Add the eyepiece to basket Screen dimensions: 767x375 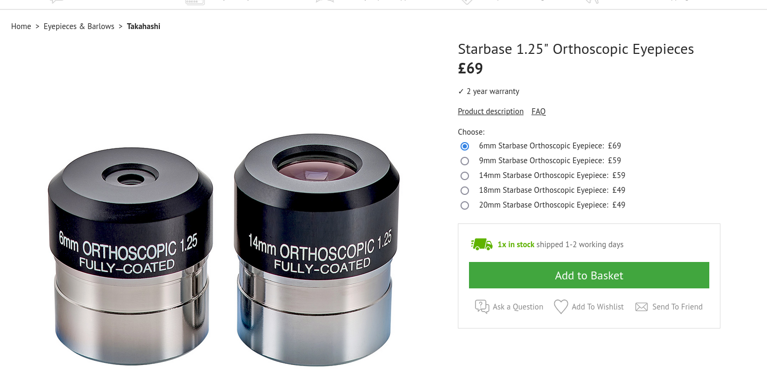(x=589, y=275)
